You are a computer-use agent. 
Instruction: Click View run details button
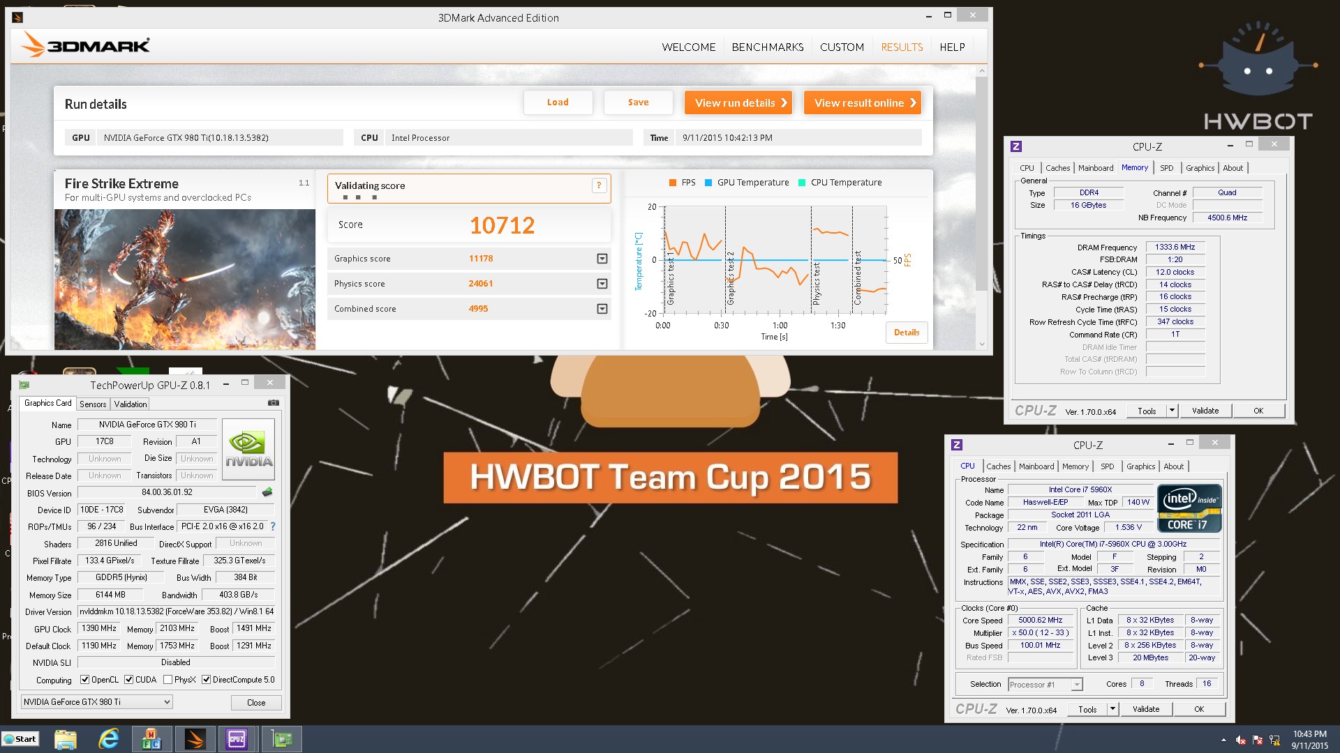(x=738, y=102)
